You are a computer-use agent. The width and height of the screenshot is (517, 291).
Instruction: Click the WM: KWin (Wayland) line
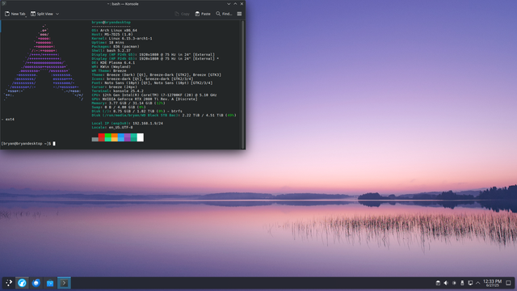click(111, 66)
